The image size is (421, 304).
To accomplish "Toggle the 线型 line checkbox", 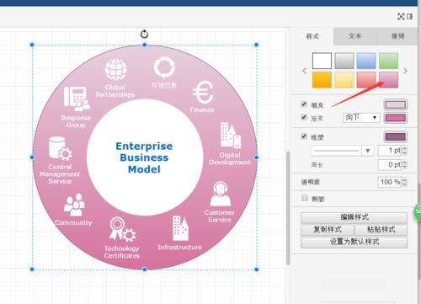I will [304, 136].
